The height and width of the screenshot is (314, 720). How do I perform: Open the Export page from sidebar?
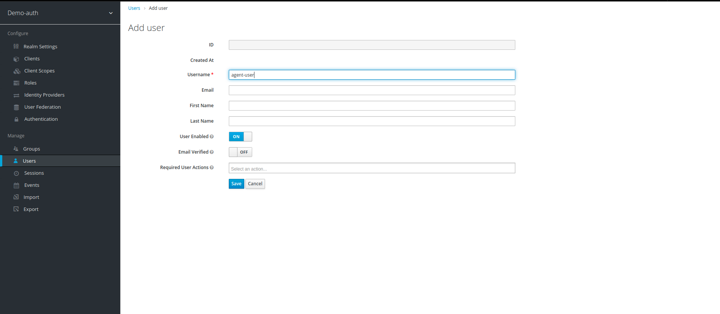click(31, 209)
